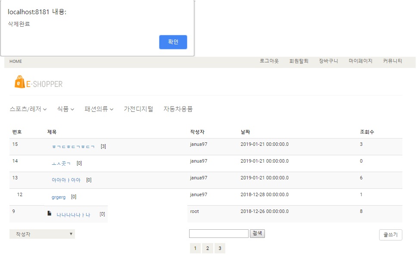The width and height of the screenshot is (417, 265).
Task: Open 커뮤니티 link
Action: [x=392, y=61]
